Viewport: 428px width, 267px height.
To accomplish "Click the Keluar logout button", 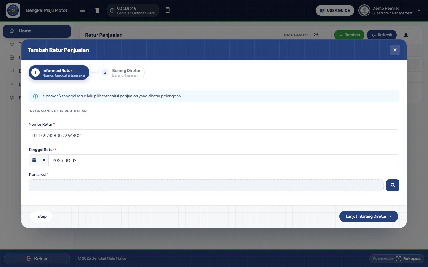I will pyautogui.click(x=37, y=259).
